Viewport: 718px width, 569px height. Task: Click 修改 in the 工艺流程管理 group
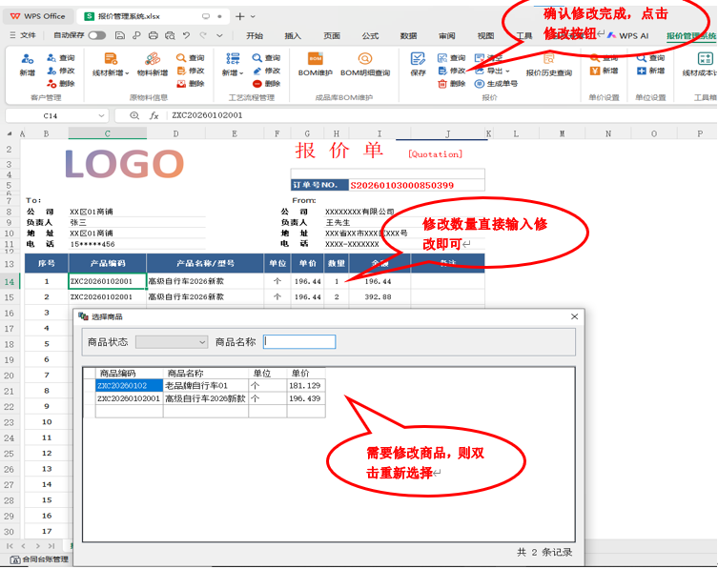click(x=266, y=71)
